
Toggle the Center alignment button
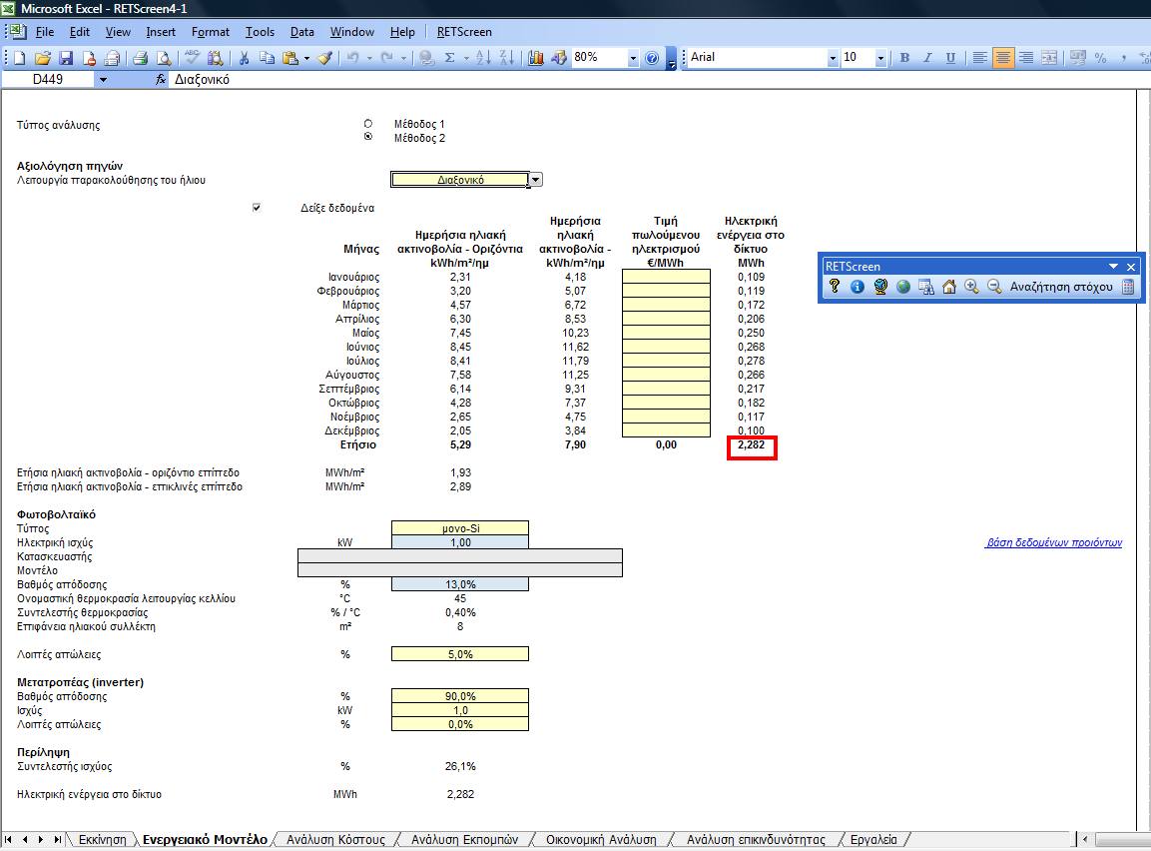[1002, 58]
